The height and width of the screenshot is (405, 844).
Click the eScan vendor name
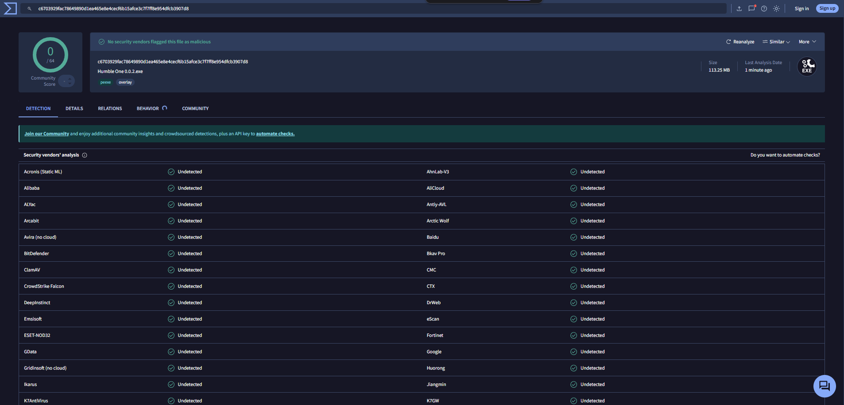tap(433, 319)
